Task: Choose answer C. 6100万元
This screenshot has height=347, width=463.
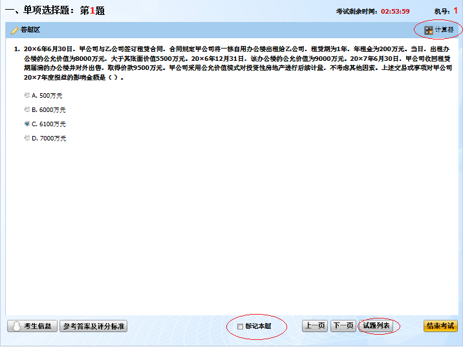Action: click(x=27, y=124)
